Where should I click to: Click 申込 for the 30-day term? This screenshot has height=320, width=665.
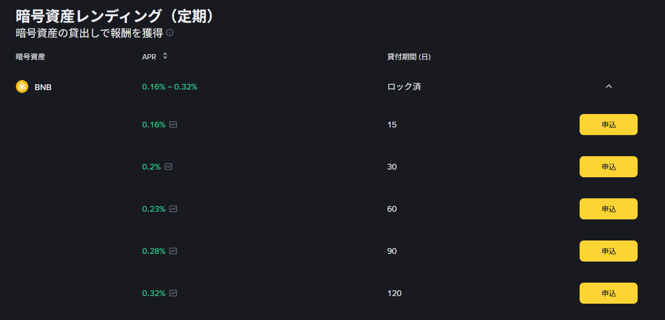(x=608, y=167)
